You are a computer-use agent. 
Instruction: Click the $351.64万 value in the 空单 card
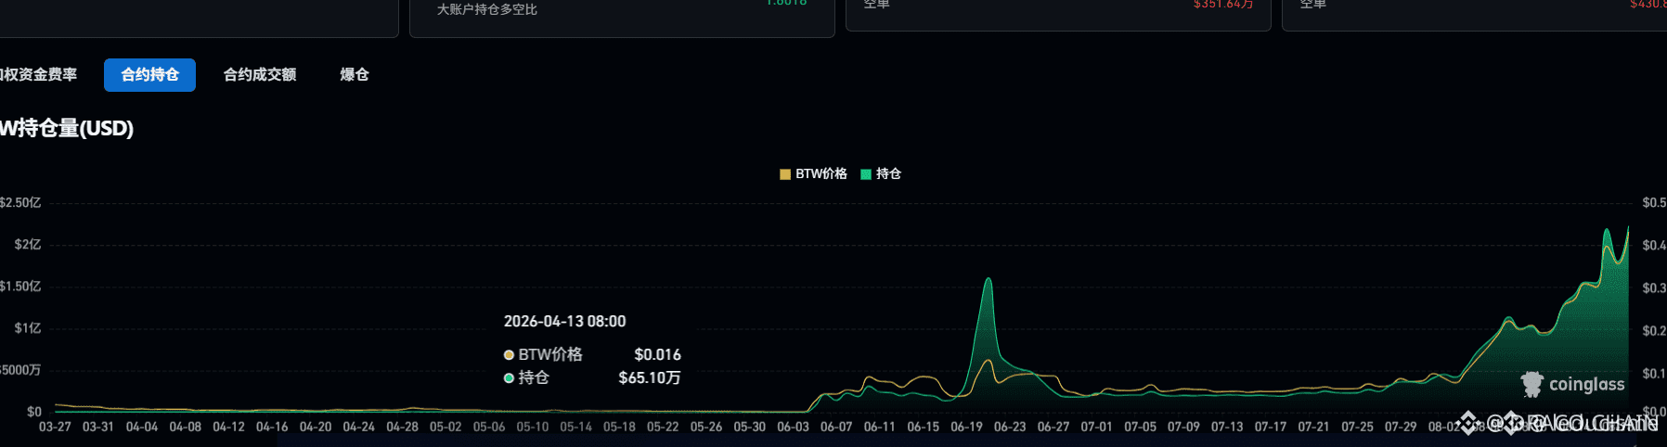1223,5
